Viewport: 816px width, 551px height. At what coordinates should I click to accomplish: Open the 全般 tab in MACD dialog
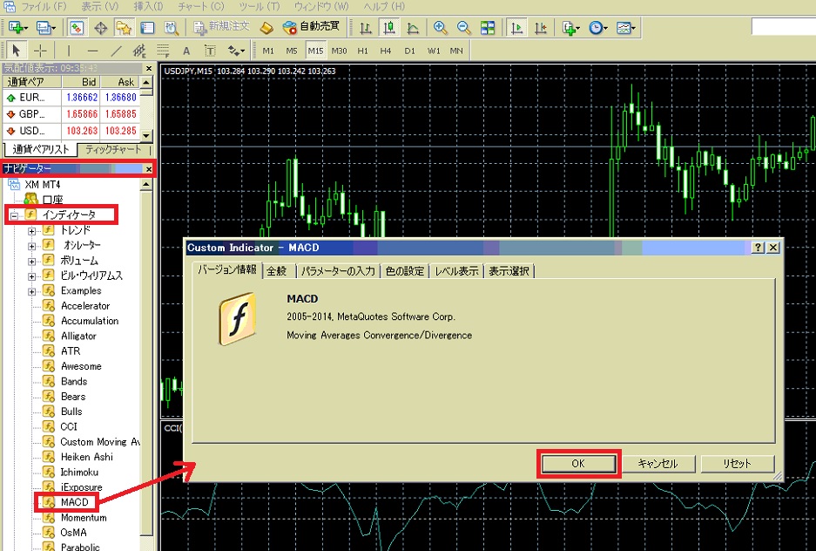pos(277,271)
